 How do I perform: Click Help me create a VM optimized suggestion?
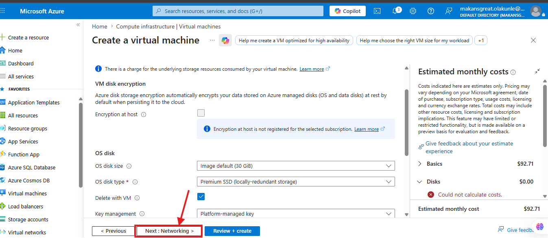click(294, 41)
